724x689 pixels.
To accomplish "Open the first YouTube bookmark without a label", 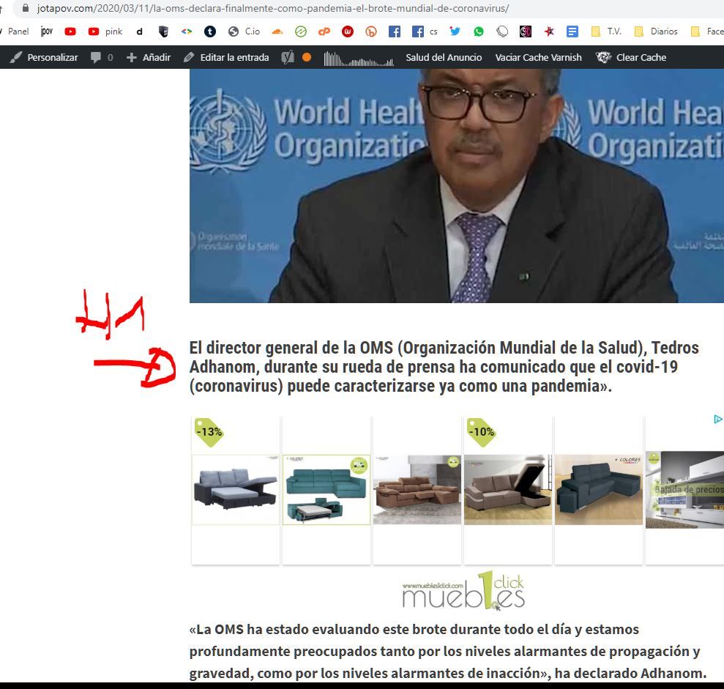I will tap(70, 31).
